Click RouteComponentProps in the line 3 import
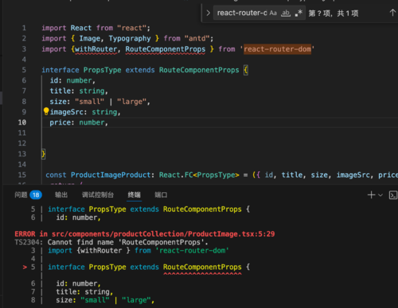 [x=166, y=49]
